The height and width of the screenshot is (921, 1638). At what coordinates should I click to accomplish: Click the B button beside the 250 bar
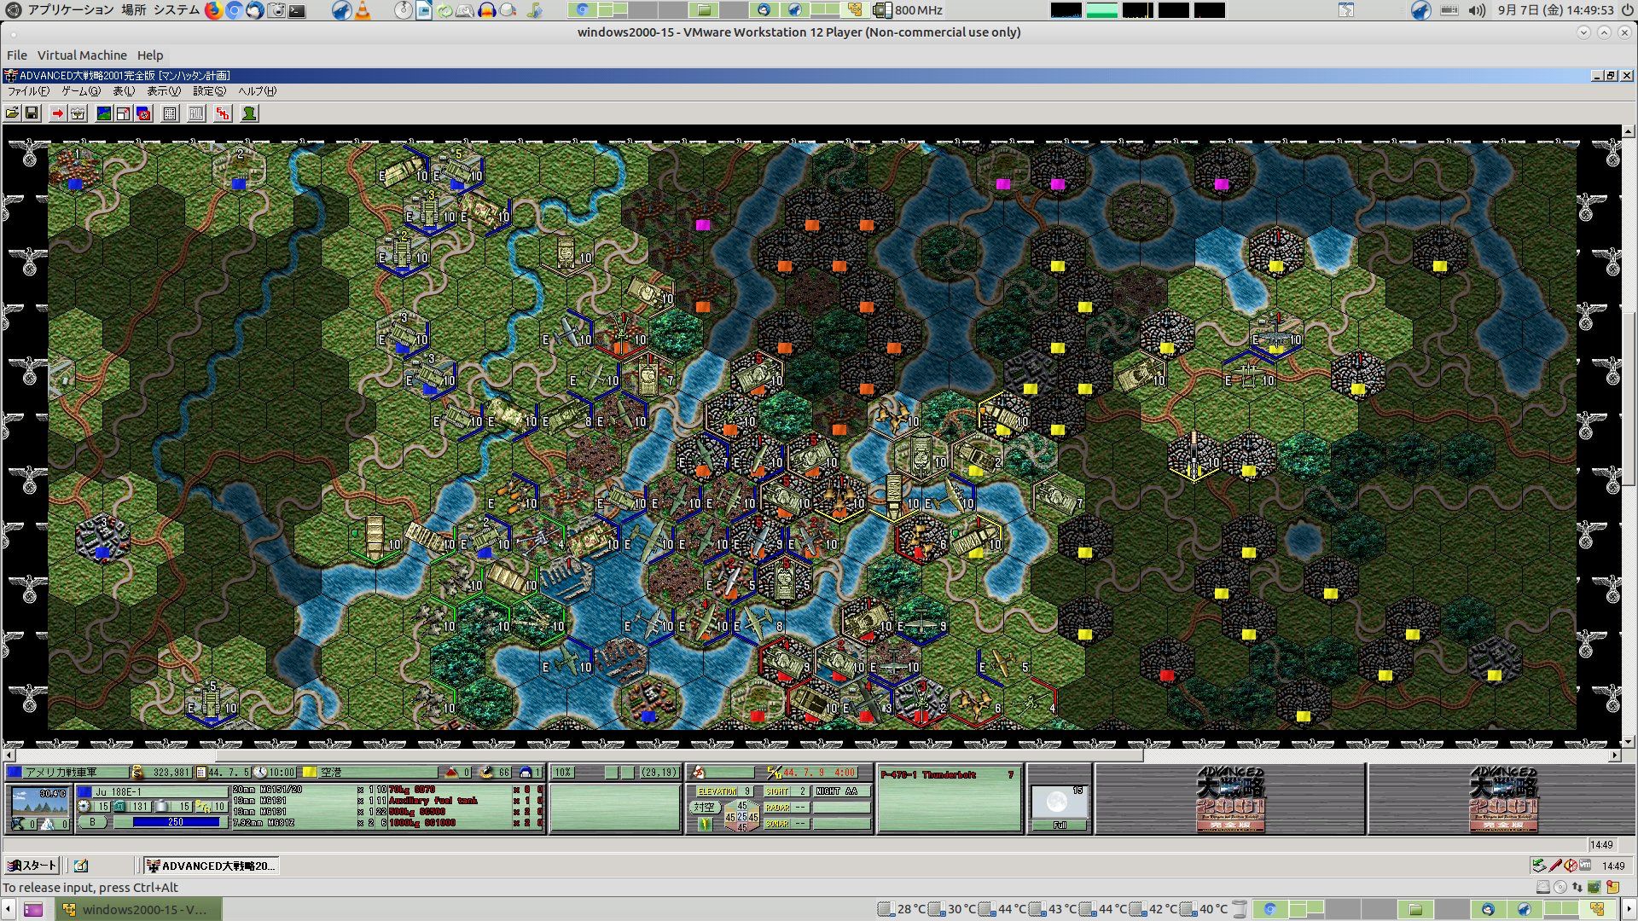[93, 822]
